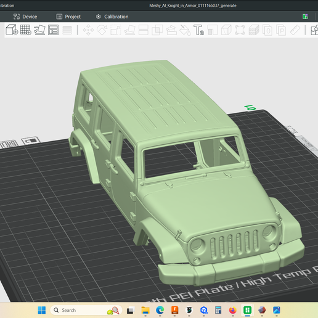Click the stacked layers toolbar icon
The width and height of the screenshot is (318, 318).
(x=254, y=30)
